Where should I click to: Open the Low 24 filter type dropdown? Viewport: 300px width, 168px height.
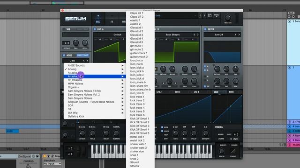click(x=219, y=35)
